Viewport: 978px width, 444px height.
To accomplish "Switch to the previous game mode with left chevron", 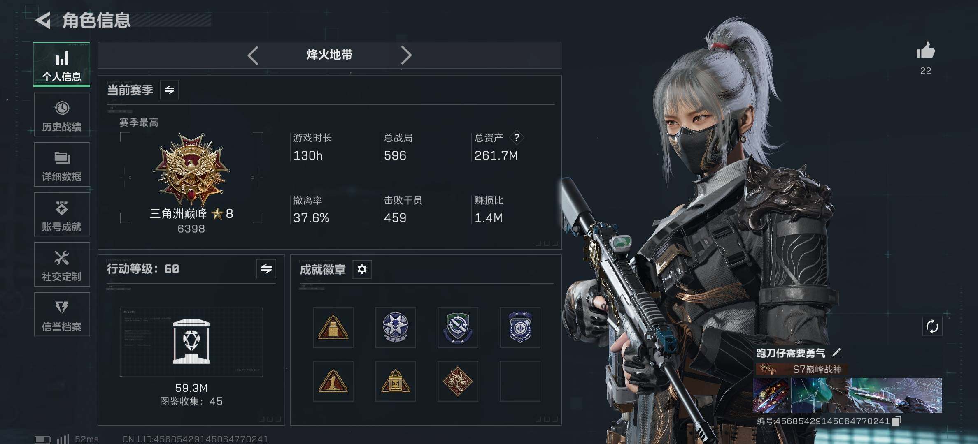I will coord(253,55).
